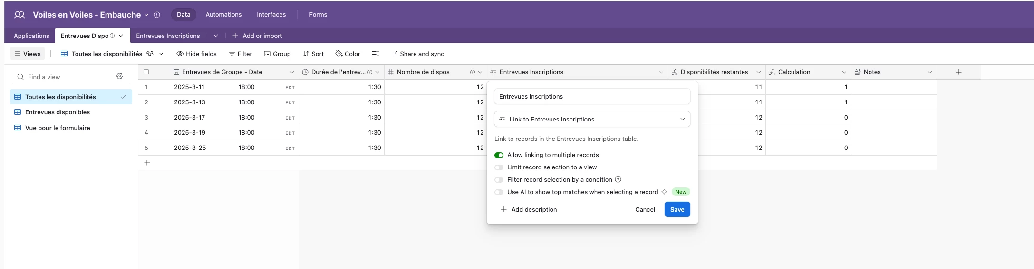Click Cancel in the field editor
The height and width of the screenshot is (269, 1034).
[x=645, y=209]
